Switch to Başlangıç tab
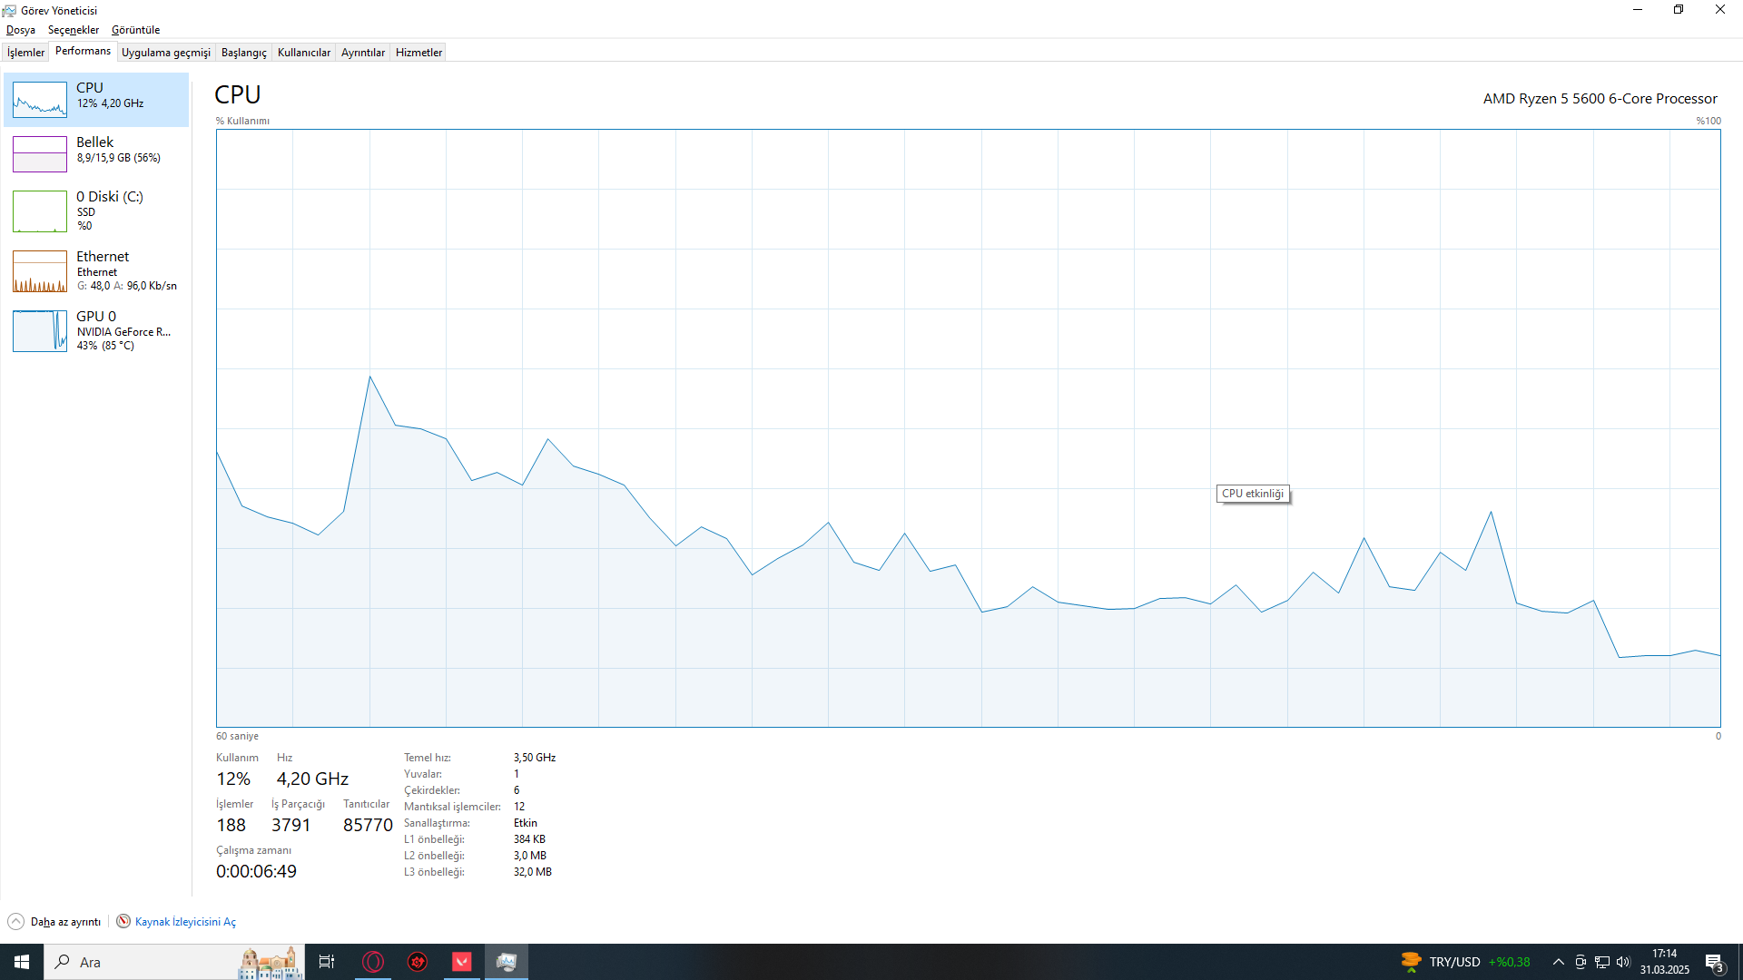 point(243,53)
